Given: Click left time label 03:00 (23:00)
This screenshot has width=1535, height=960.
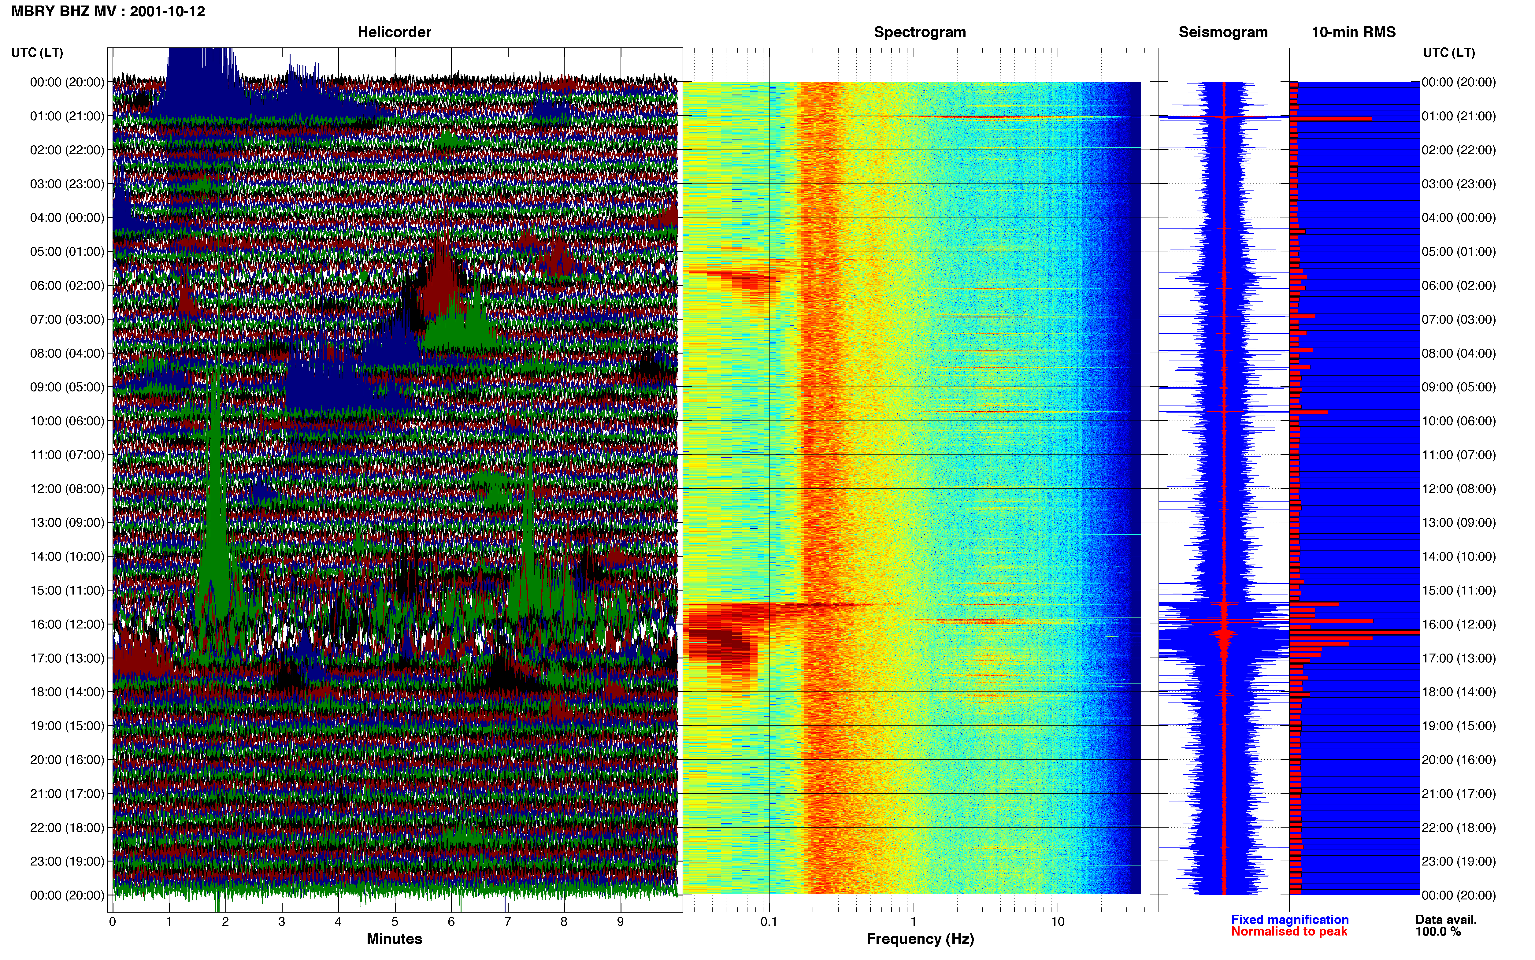Looking at the screenshot, I should (67, 184).
